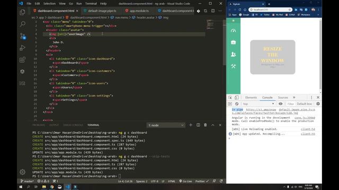The height and width of the screenshot is (190, 339).
Task: Open the Selection menu
Action: [x=49, y=4]
